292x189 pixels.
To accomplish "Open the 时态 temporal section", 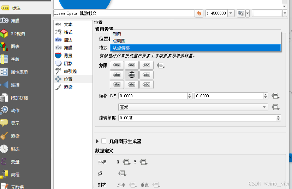I will (25, 149).
